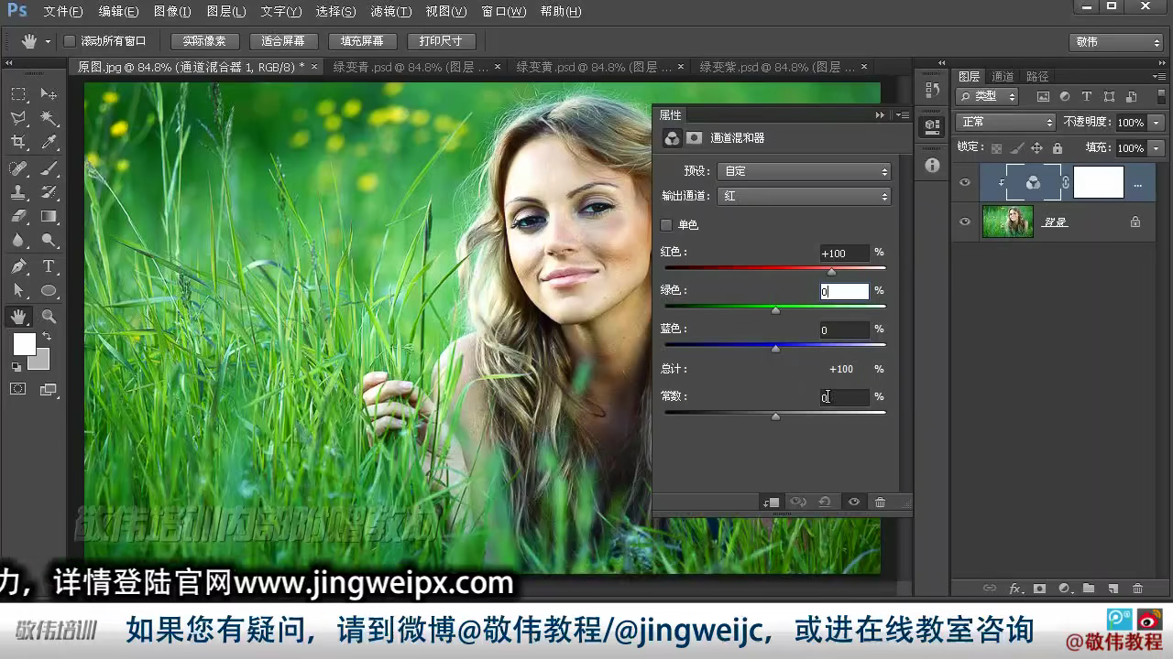This screenshot has height=659, width=1173.
Task: Select the Polygonal Lasso tool
Action: click(x=18, y=118)
